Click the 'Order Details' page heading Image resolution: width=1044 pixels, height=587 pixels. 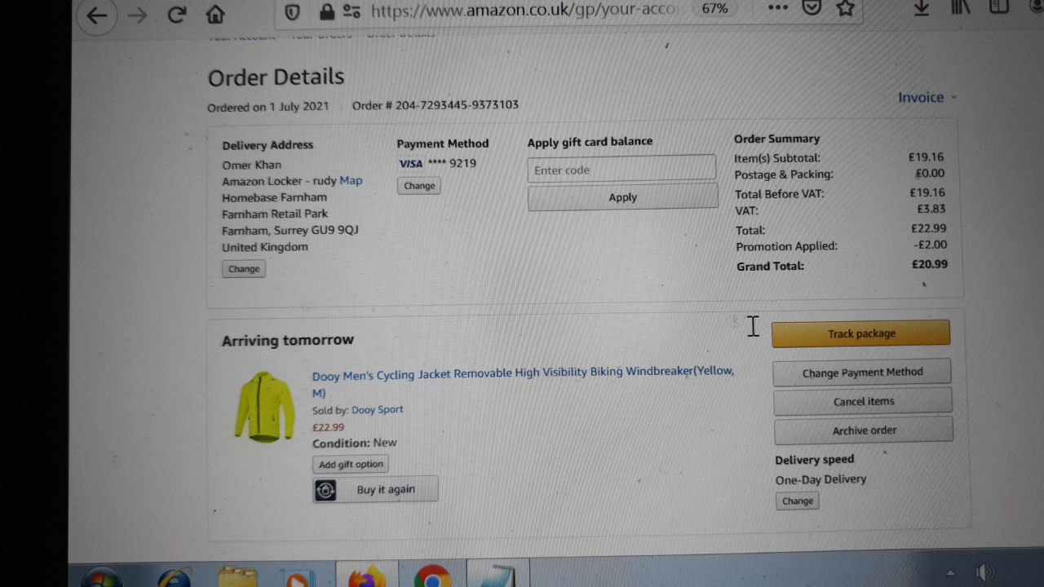coord(276,77)
